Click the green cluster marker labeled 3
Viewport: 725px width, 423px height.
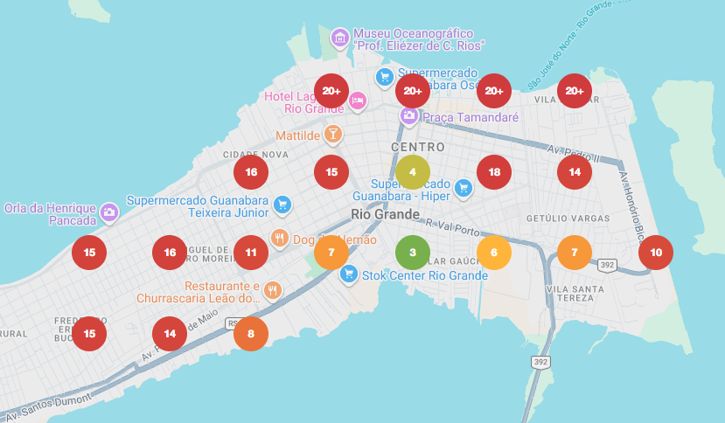[413, 253]
